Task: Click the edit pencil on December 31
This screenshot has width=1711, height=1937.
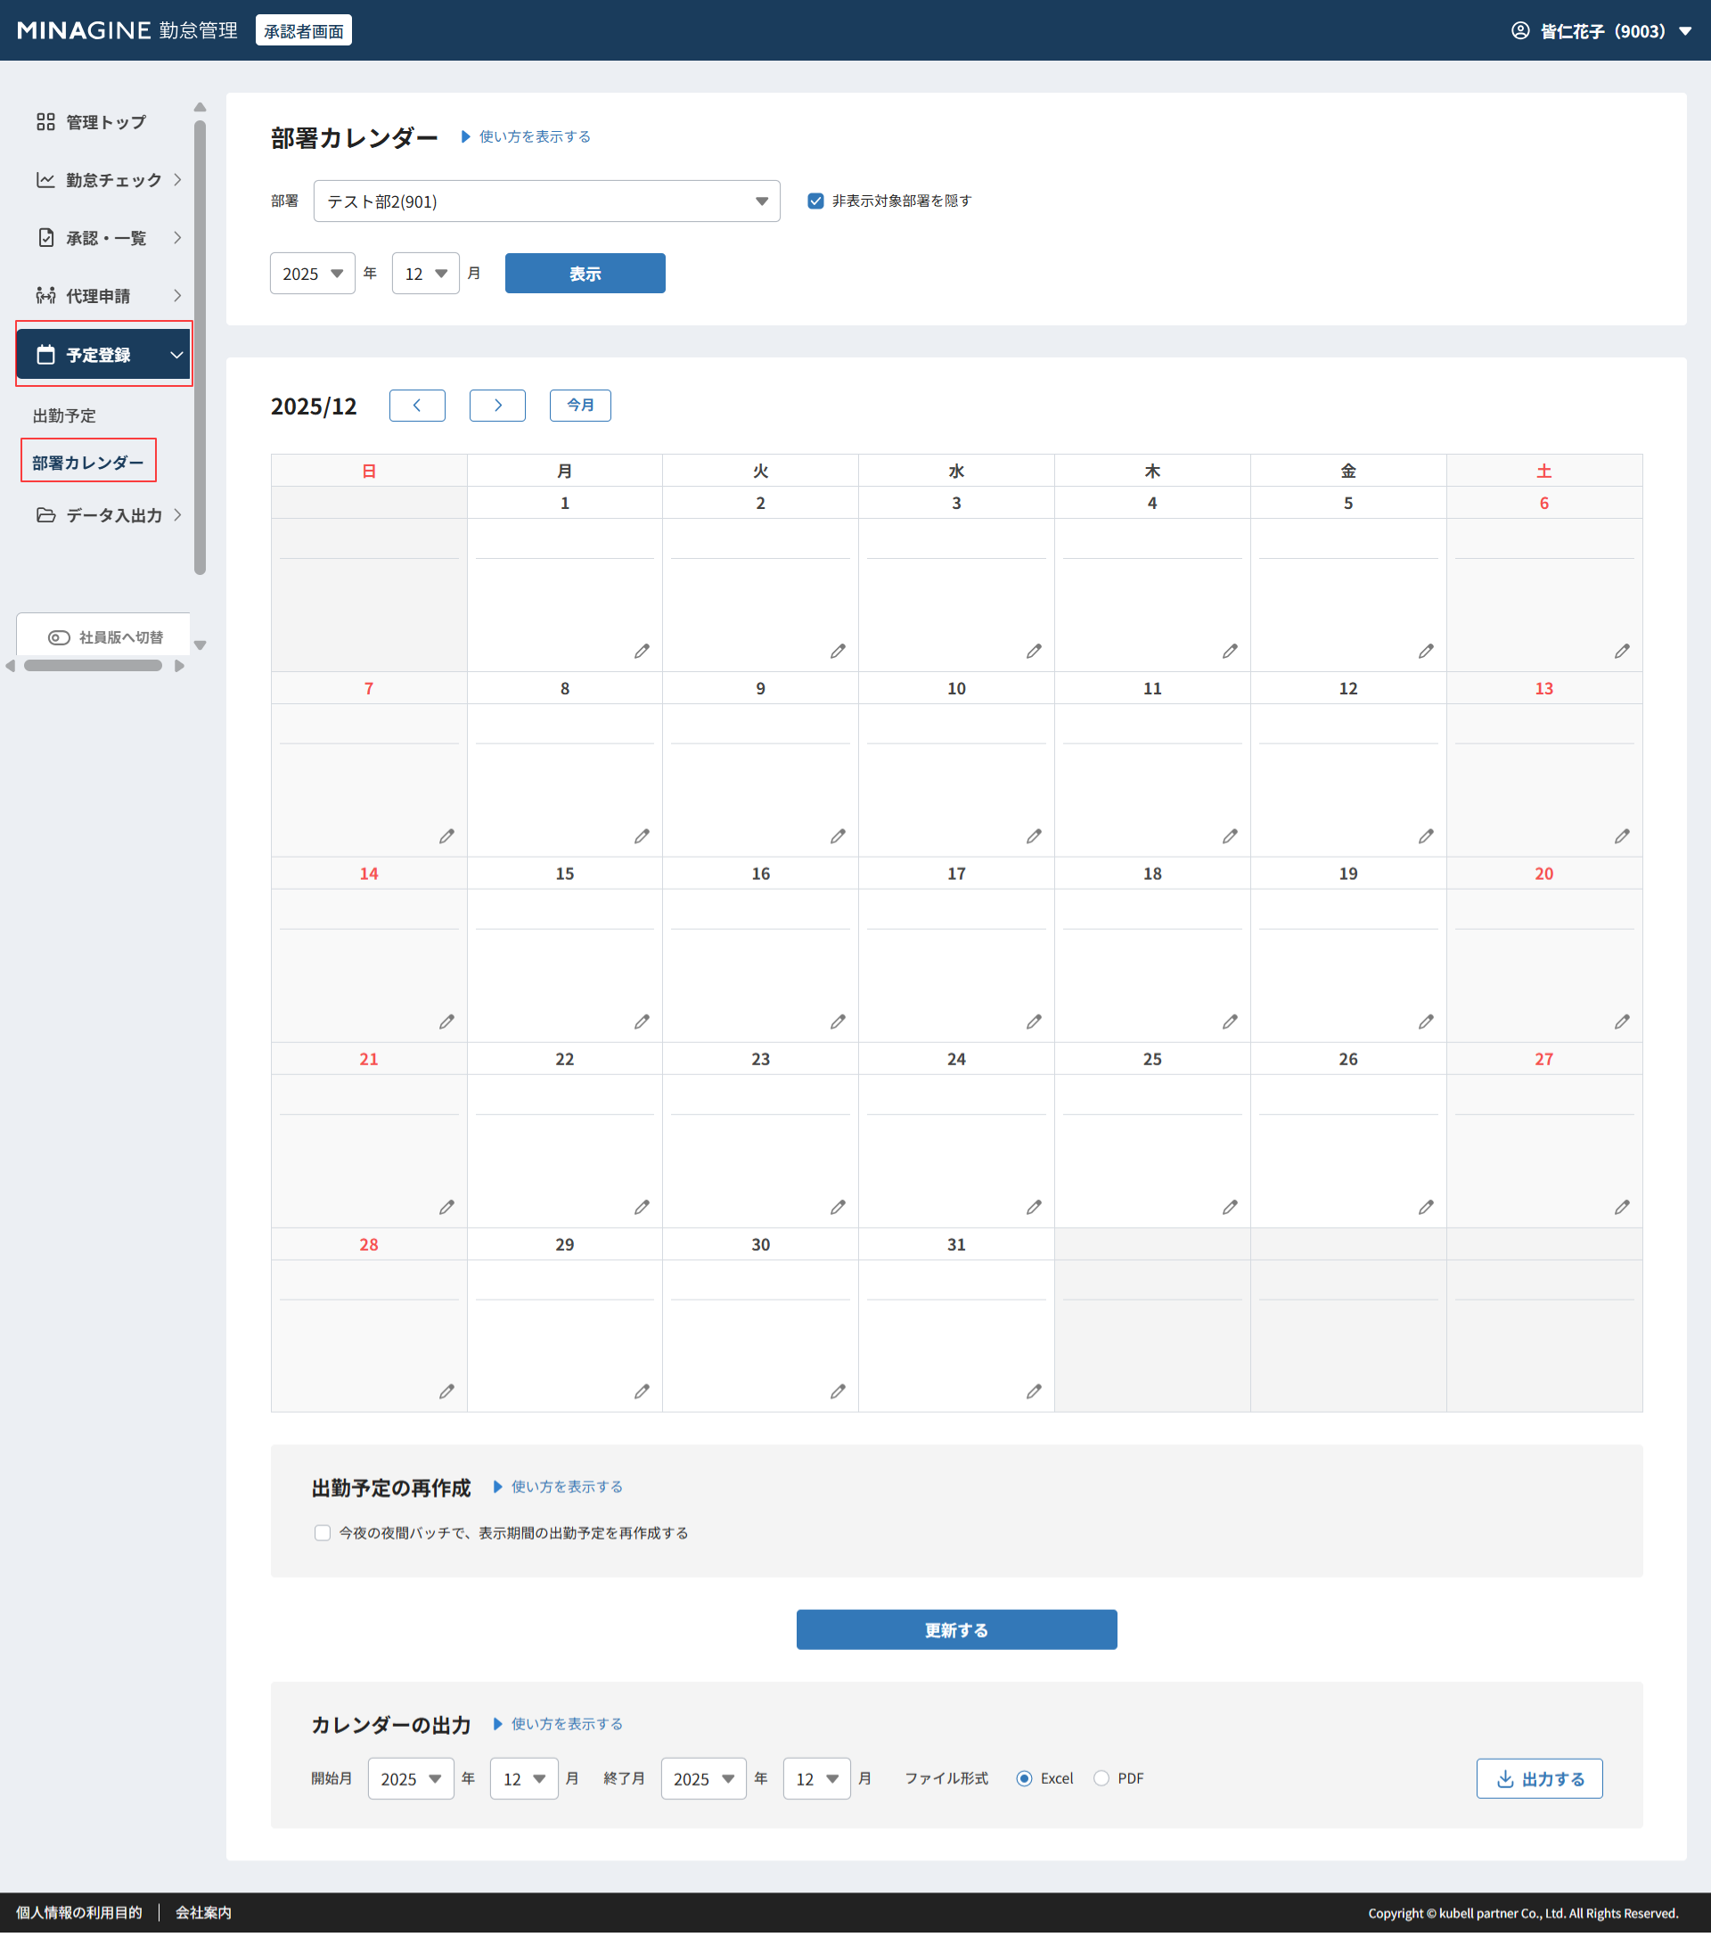Action: click(x=1033, y=1392)
